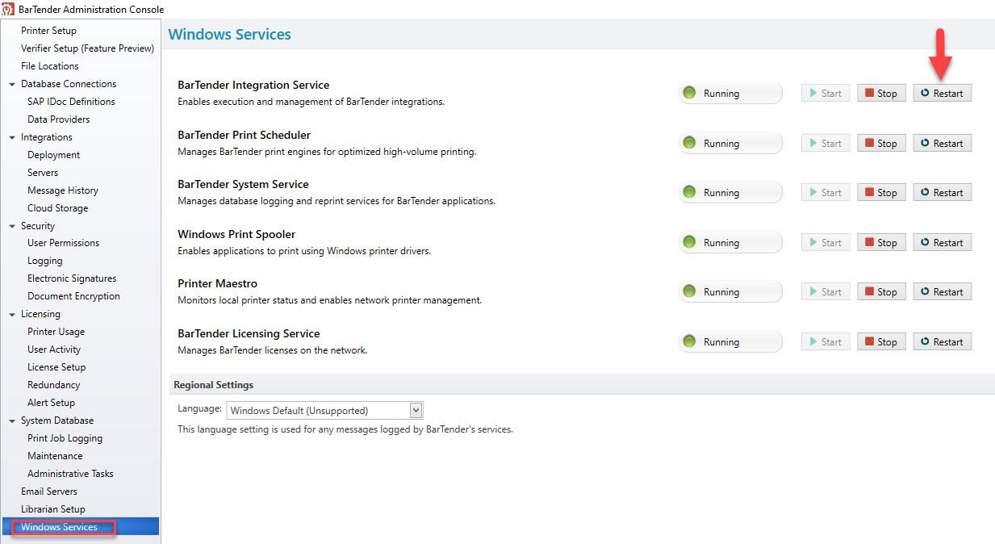The image size is (995, 544).
Task: Open Servers under Integrations
Action: [x=43, y=173]
